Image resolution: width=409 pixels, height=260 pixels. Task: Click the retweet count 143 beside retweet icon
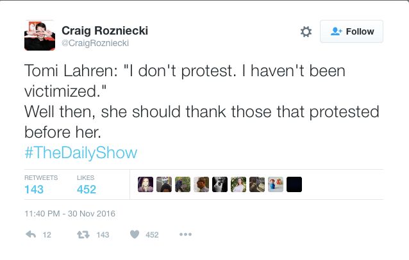[103, 235]
